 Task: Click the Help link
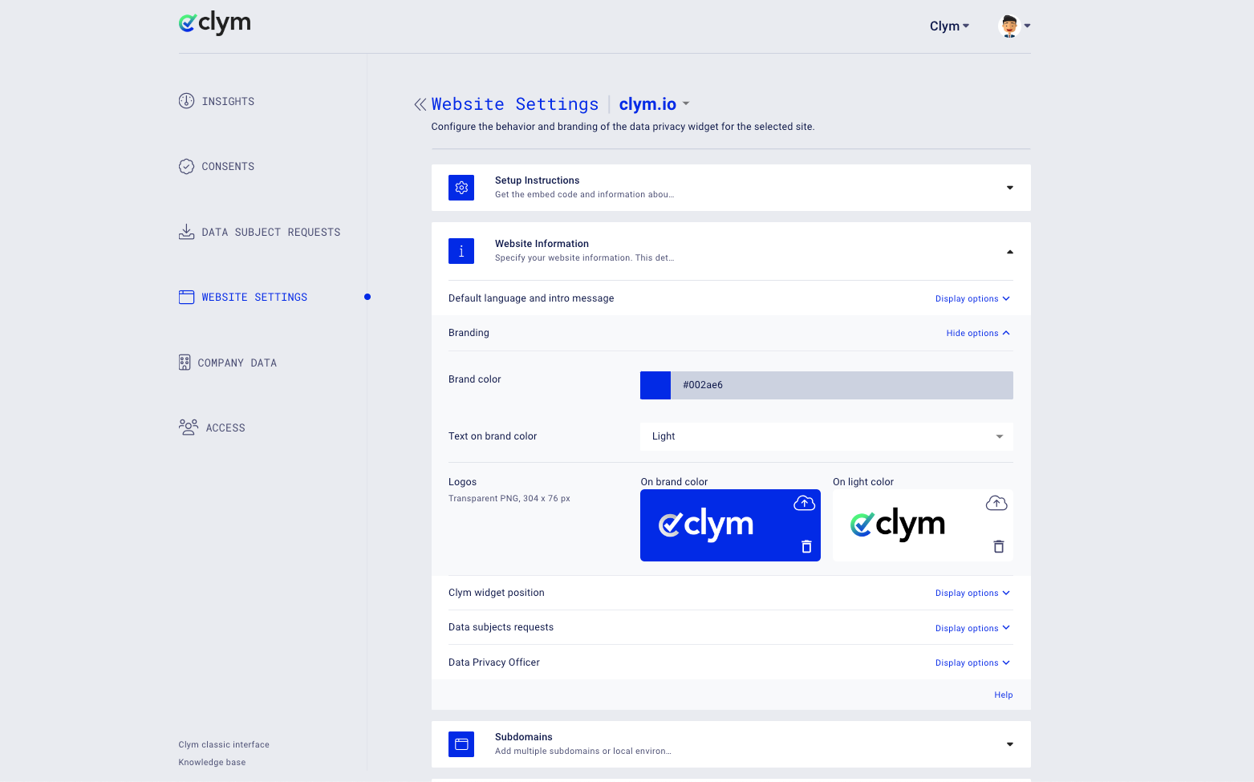click(1003, 695)
